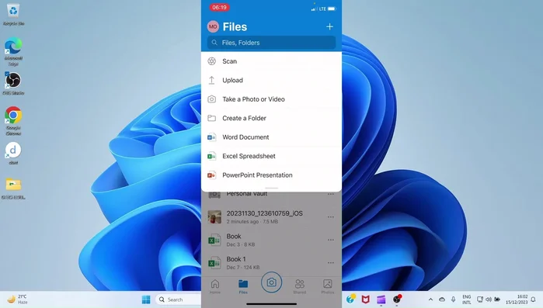Tap the center camera button

click(272, 282)
